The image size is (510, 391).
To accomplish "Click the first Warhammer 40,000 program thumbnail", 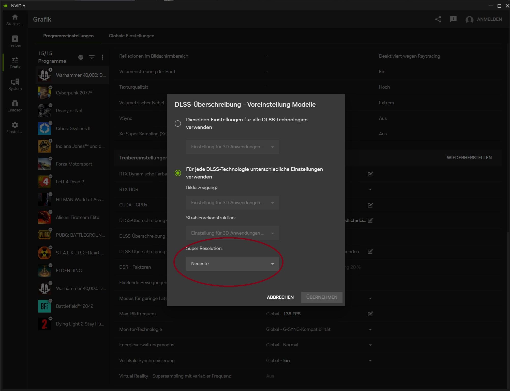I will [44, 75].
